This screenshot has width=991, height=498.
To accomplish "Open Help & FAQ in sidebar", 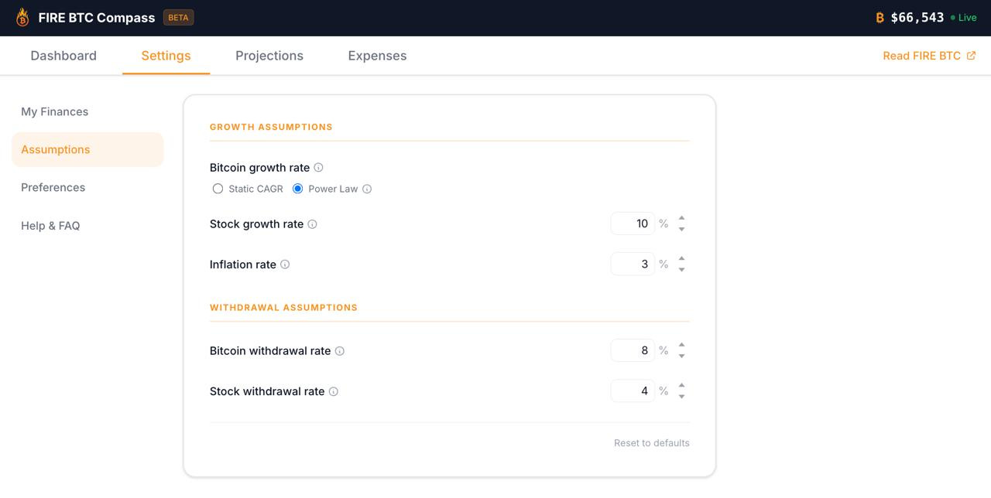I will click(x=87, y=226).
